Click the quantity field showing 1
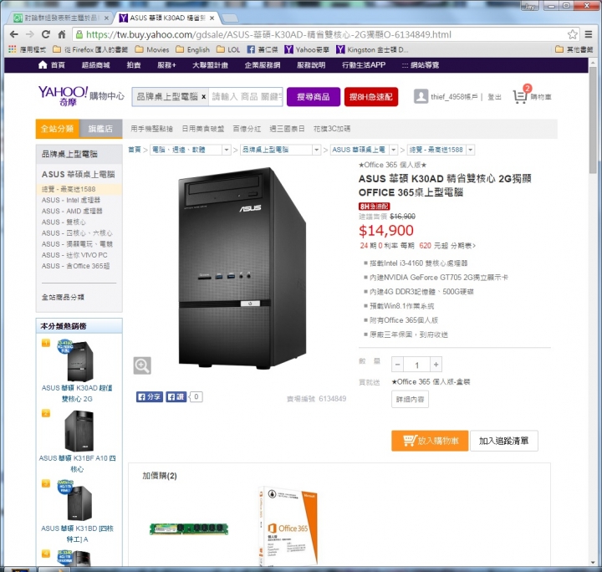 coord(417,365)
